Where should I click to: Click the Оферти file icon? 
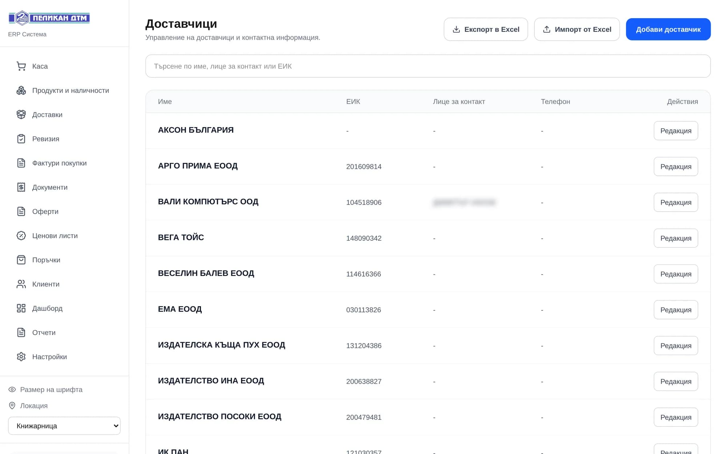coord(21,211)
